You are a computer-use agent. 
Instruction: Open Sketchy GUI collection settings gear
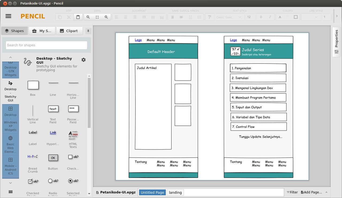(x=83, y=60)
